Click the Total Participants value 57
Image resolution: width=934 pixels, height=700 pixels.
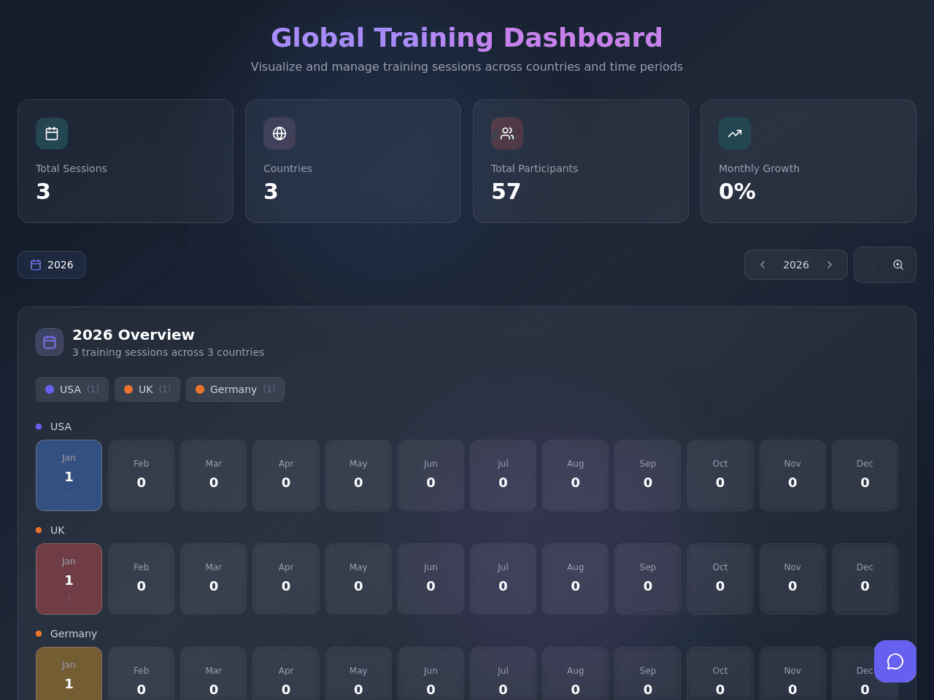click(506, 191)
